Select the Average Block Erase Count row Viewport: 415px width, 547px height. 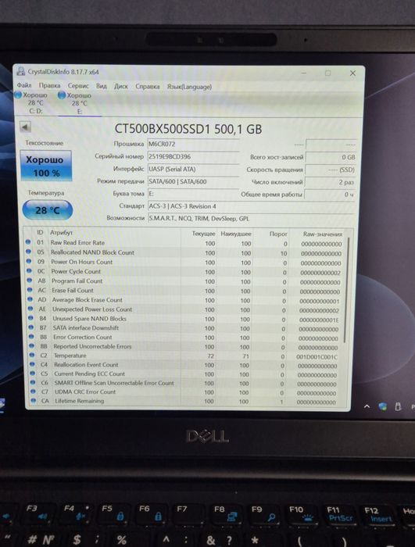[x=185, y=300]
